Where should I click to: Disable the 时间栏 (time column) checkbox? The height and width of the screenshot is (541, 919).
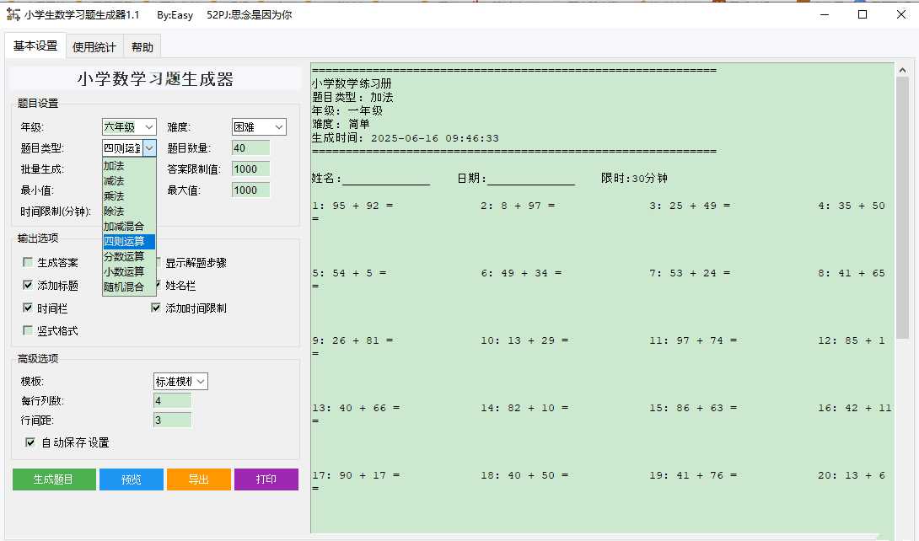coord(28,308)
